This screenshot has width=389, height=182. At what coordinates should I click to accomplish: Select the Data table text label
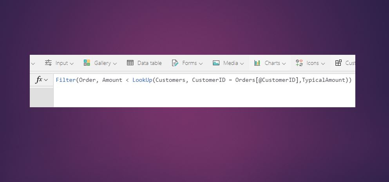coord(149,63)
